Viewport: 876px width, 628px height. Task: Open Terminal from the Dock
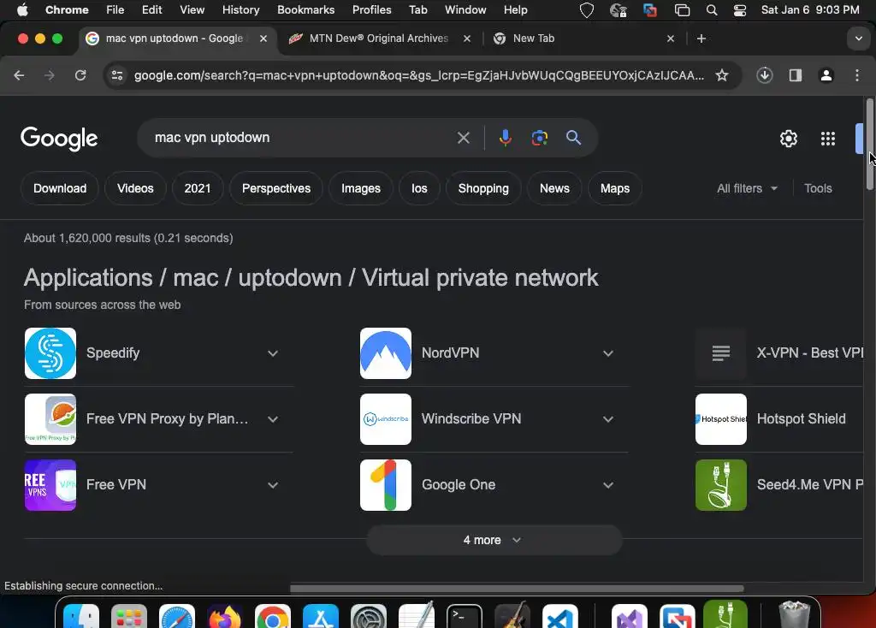(465, 617)
